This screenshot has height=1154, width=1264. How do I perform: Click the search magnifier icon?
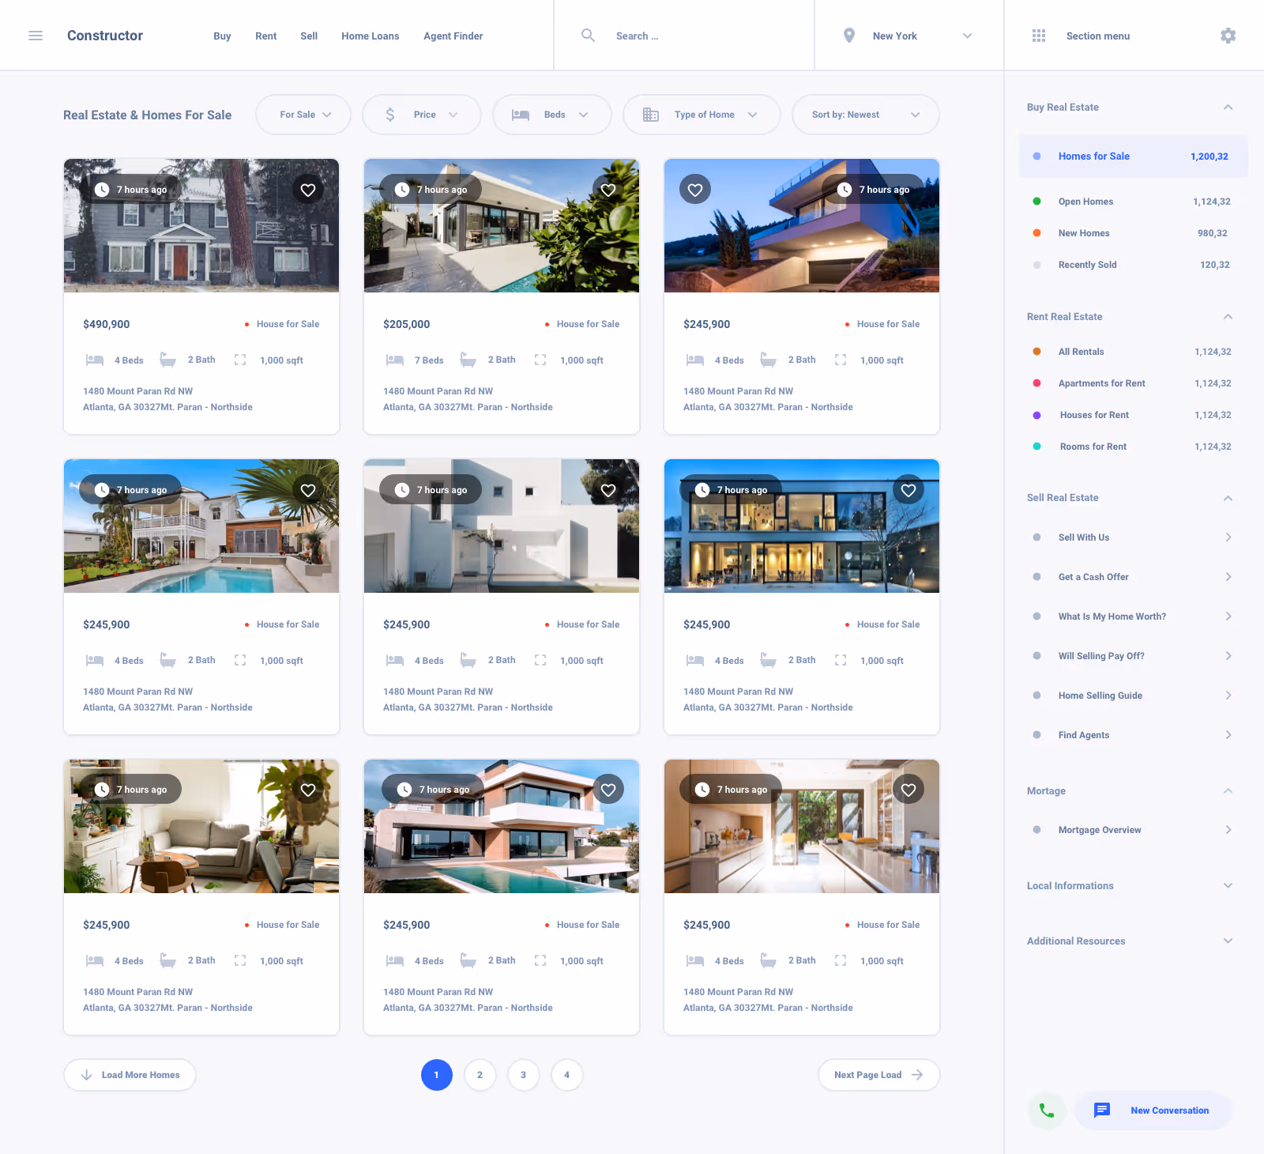coord(588,36)
